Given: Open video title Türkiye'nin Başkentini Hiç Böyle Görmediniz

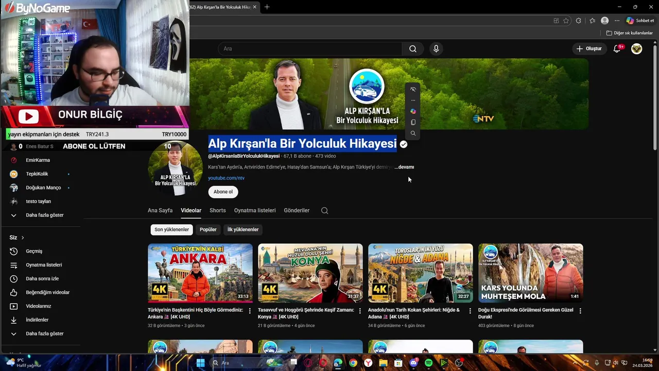Looking at the screenshot, I should pos(195,313).
